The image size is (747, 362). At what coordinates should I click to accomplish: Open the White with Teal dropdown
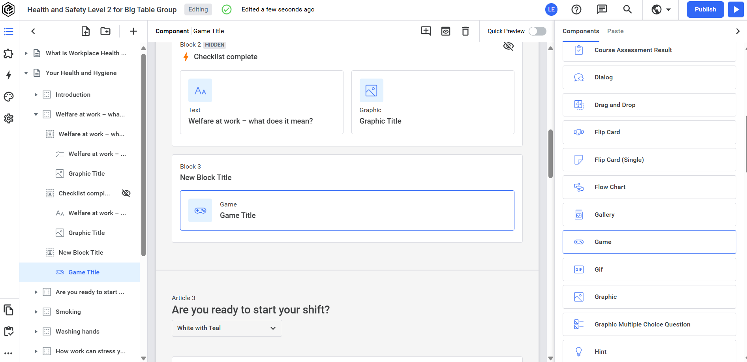click(x=227, y=328)
